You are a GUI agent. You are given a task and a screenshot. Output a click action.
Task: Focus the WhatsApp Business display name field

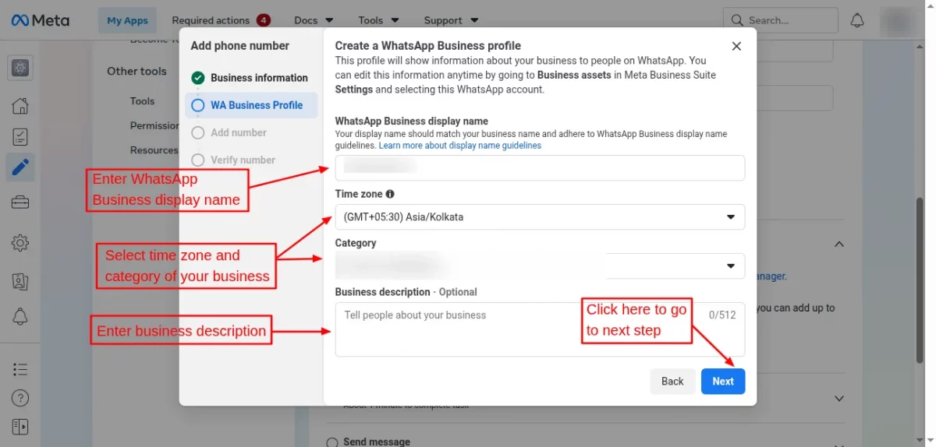[x=540, y=167]
